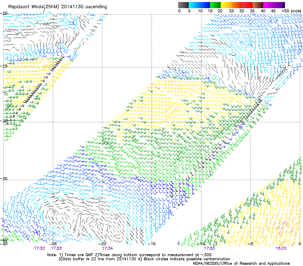This screenshot has width=303, height=266.
Task: Click the red 30-35 knots legend swatch
Action: point(247,5)
